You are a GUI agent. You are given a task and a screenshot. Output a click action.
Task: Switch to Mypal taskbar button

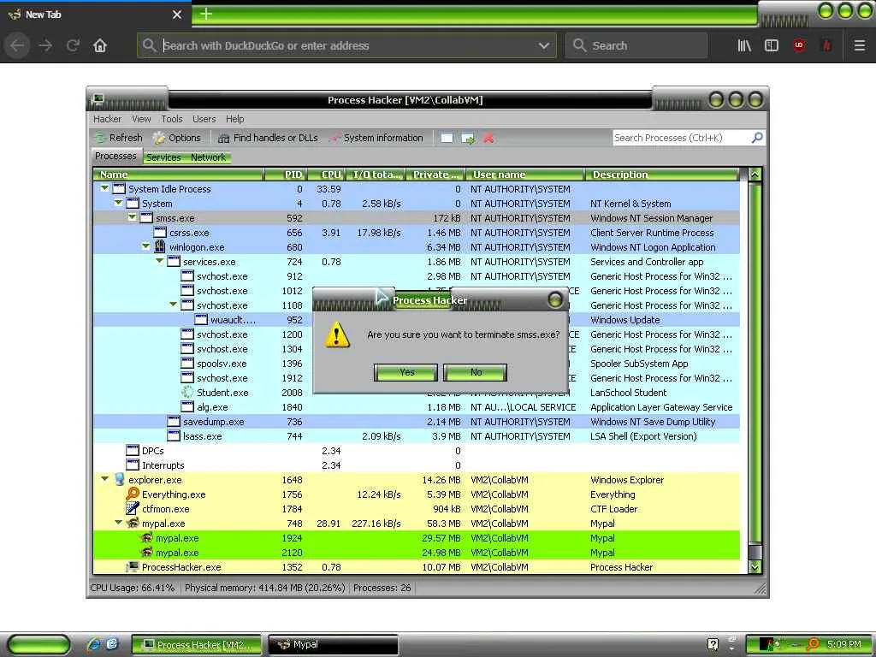(333, 644)
